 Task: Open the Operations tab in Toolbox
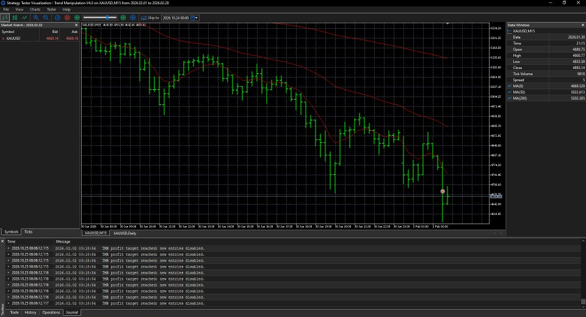pos(51,313)
